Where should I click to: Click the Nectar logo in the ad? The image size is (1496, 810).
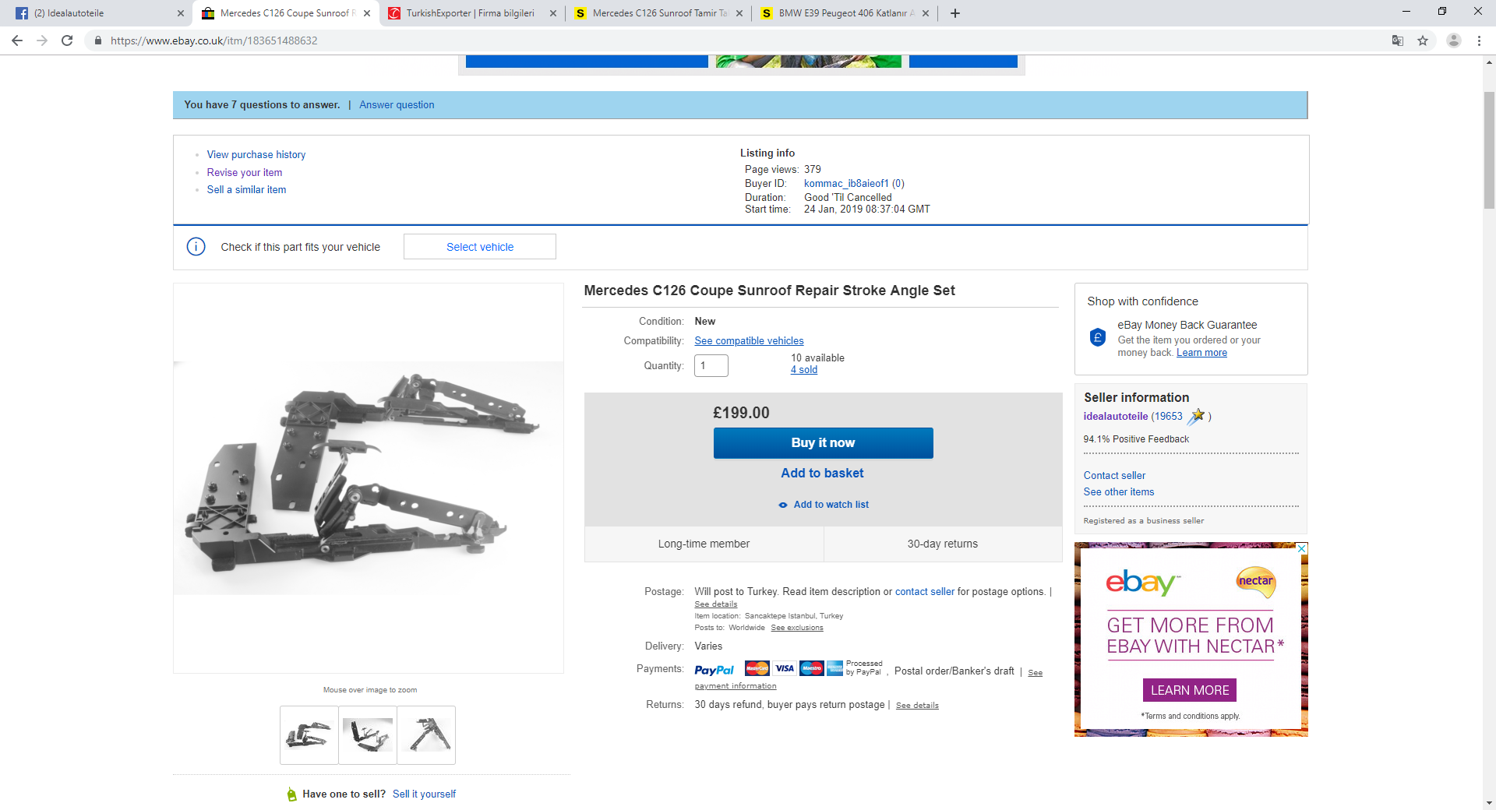(1256, 582)
